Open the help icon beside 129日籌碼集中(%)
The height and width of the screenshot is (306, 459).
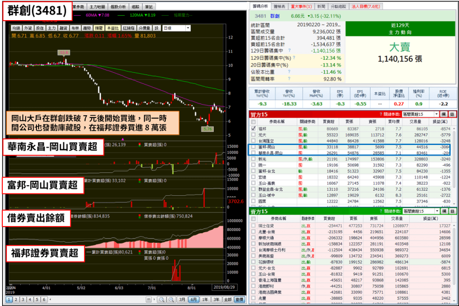[x=294, y=58]
